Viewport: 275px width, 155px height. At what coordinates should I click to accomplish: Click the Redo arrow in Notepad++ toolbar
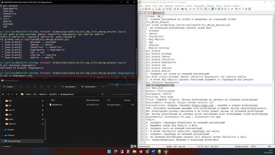pyautogui.click(x=178, y=9)
